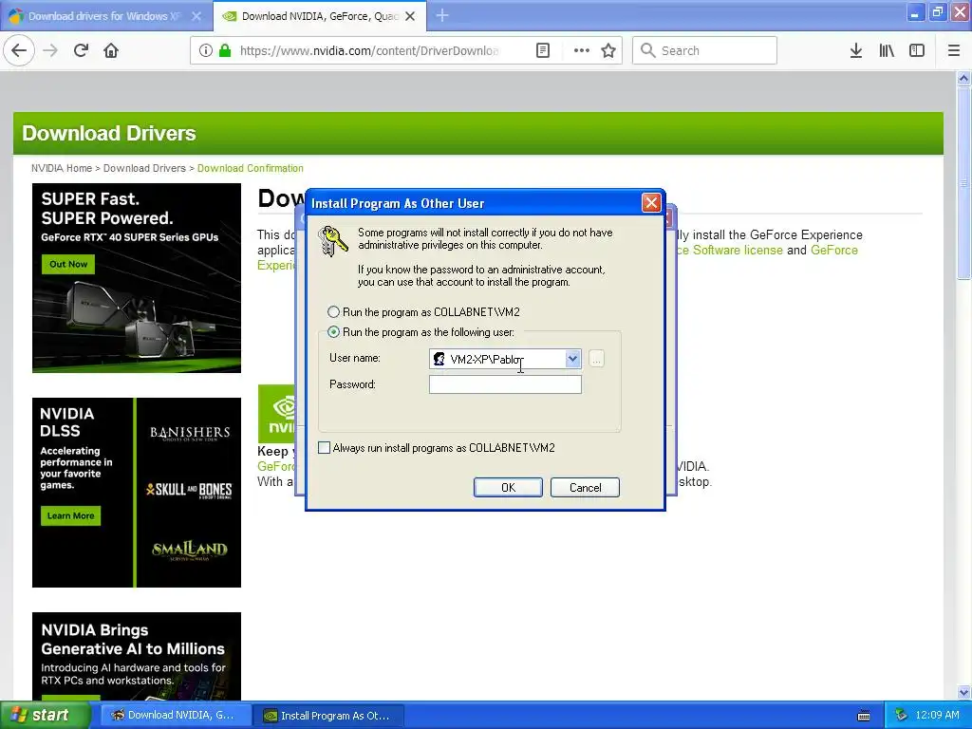Toggle Firefox sidebar icon
Screen dimensions: 972x729
[x=917, y=50]
